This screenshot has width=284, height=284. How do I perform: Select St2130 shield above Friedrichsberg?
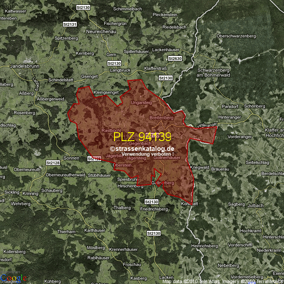coord(151,202)
